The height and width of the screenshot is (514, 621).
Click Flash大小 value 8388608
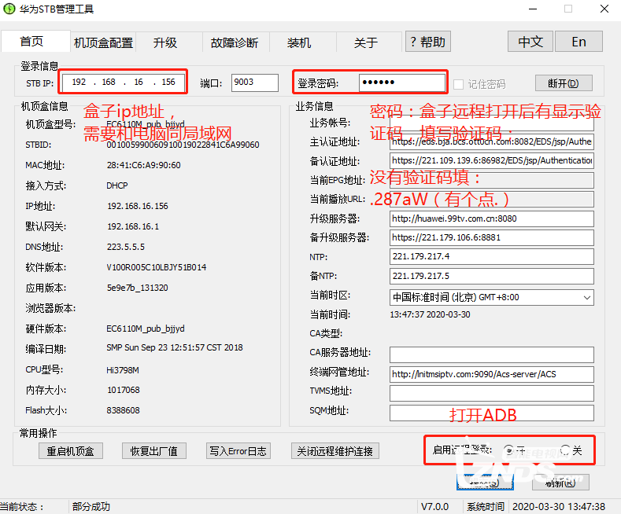pos(123,410)
